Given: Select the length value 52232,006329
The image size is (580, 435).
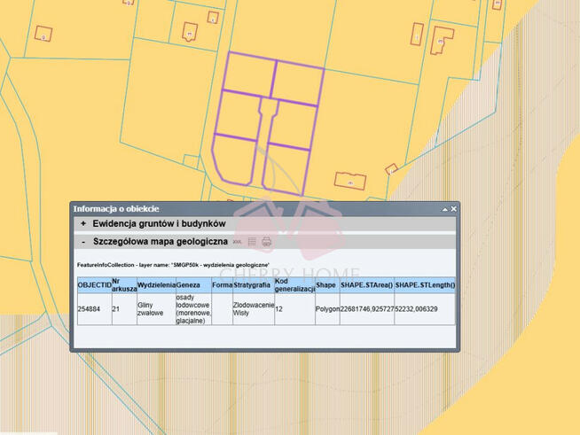Looking at the screenshot, I should click(x=425, y=309).
